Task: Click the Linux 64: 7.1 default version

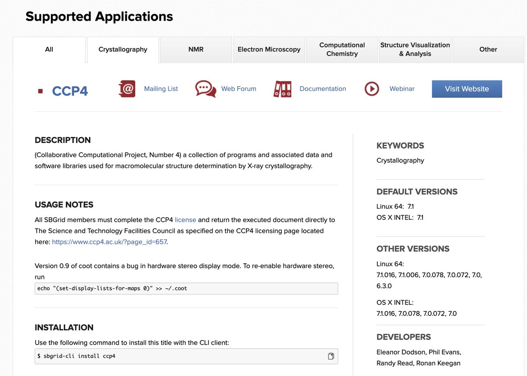Action: tap(395, 206)
